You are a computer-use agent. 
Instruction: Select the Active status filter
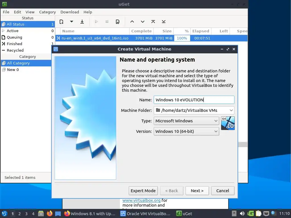(x=28, y=31)
